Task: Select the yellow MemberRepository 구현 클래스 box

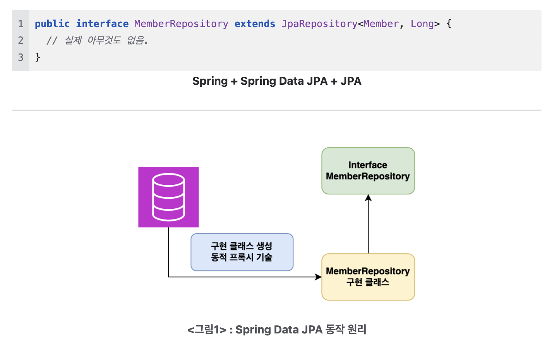Action: [368, 277]
